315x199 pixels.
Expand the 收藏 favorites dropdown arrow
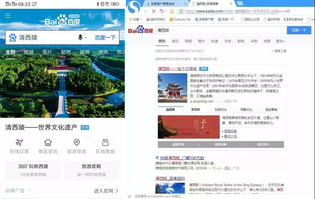point(142,19)
